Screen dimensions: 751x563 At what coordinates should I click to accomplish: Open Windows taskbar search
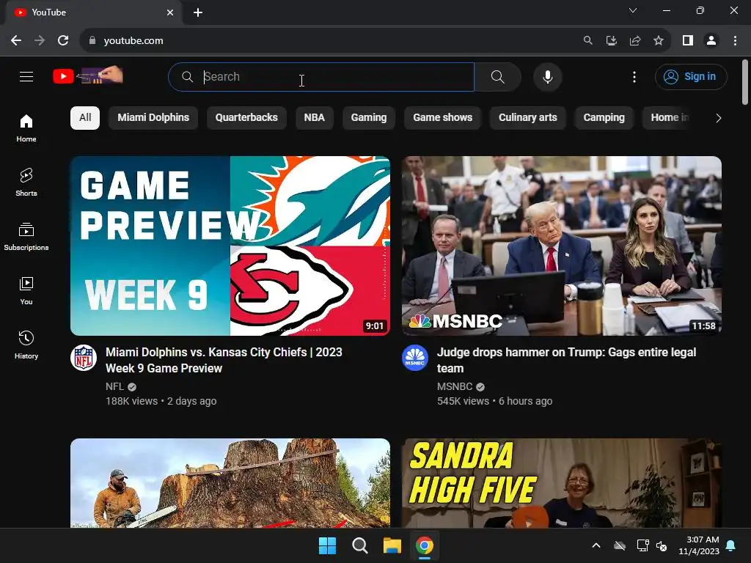coord(359,545)
